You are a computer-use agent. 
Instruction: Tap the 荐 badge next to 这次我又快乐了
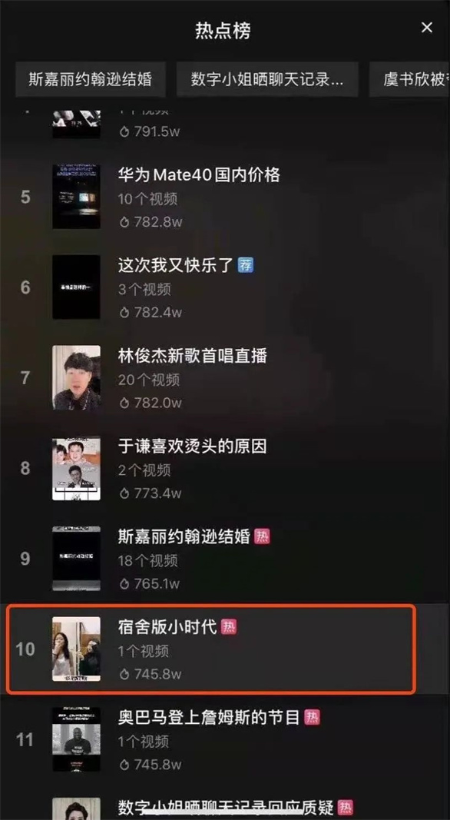coord(246,264)
